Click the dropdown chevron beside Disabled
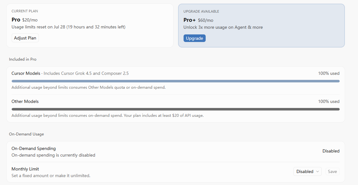This screenshot has width=358, height=185. pyautogui.click(x=318, y=171)
